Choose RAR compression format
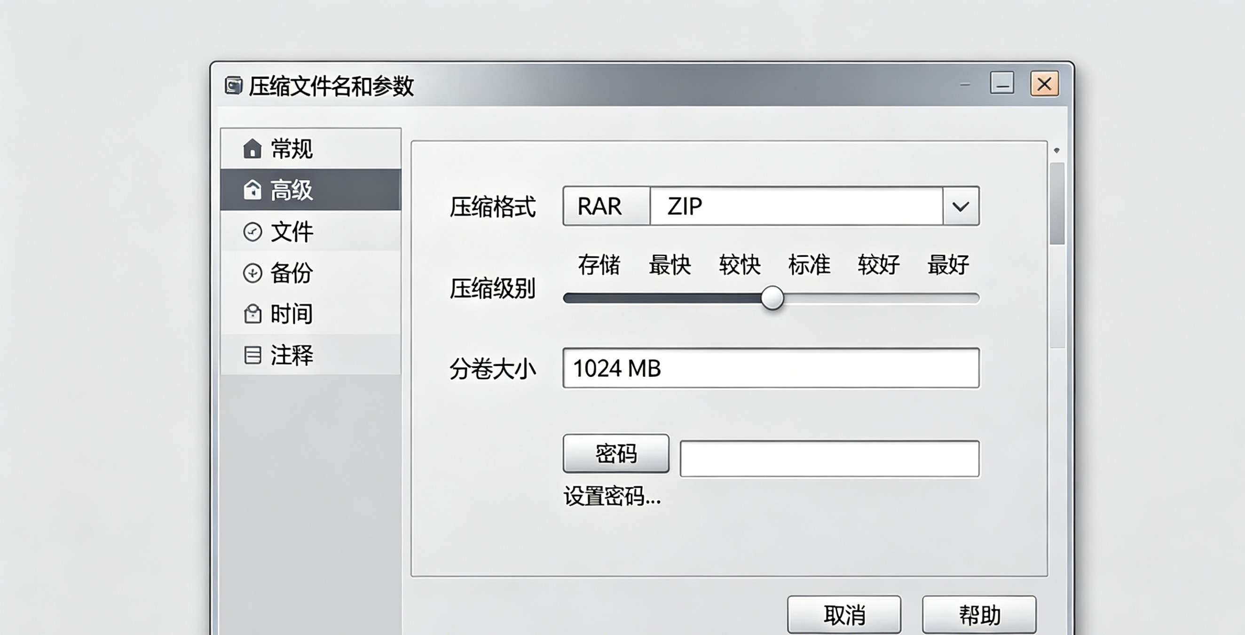1245x635 pixels. tap(607, 206)
